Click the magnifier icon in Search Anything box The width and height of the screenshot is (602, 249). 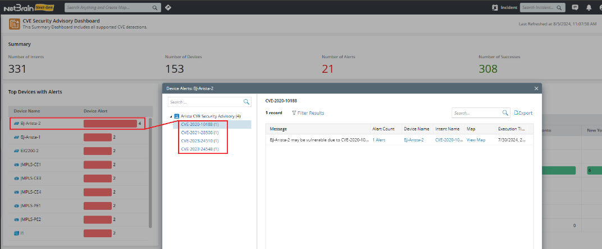[x=155, y=8]
